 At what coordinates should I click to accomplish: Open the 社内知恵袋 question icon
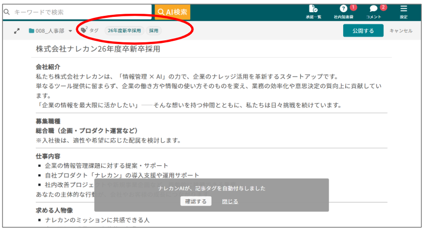[343, 9]
